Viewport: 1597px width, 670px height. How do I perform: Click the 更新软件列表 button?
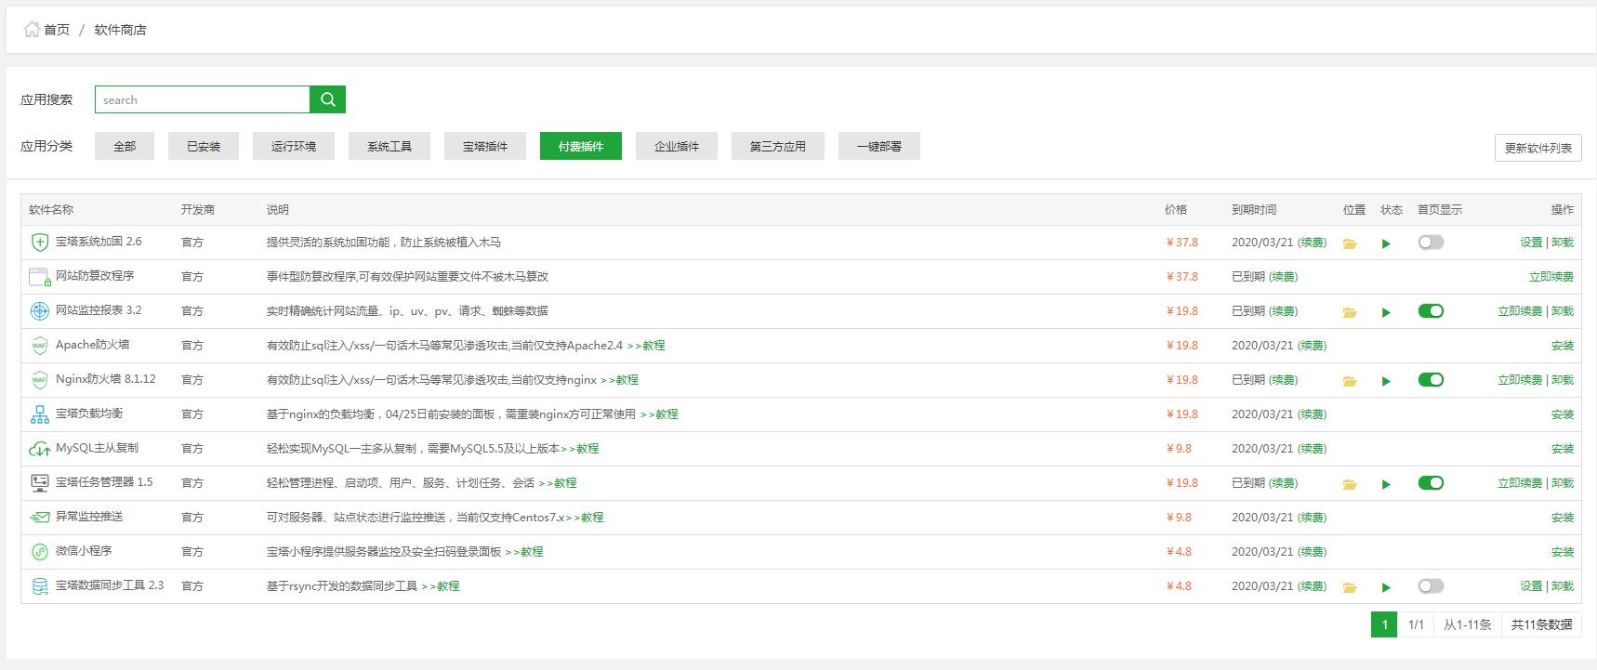1538,148
